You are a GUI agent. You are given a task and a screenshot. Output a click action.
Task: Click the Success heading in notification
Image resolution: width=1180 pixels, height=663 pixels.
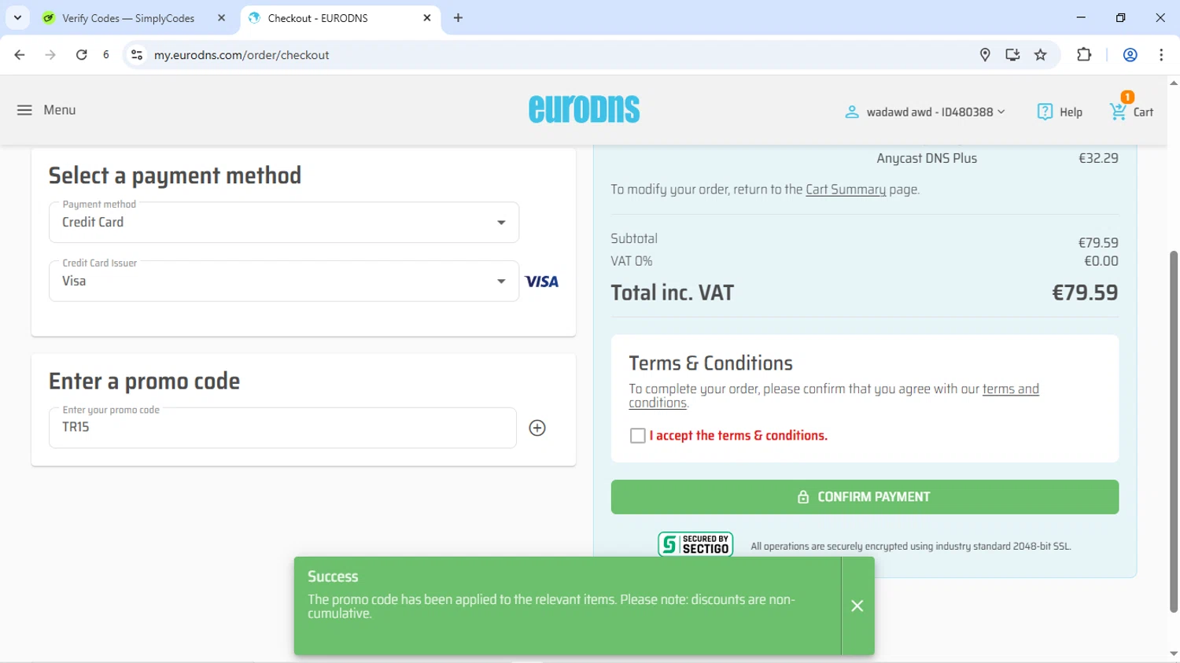333,576
